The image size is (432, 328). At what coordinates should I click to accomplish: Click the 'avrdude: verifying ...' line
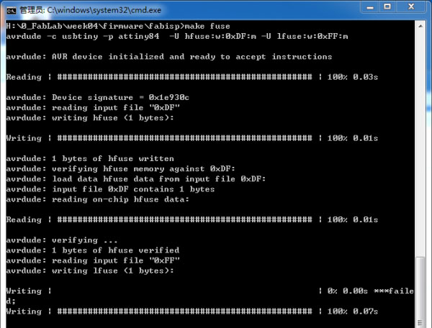62,240
